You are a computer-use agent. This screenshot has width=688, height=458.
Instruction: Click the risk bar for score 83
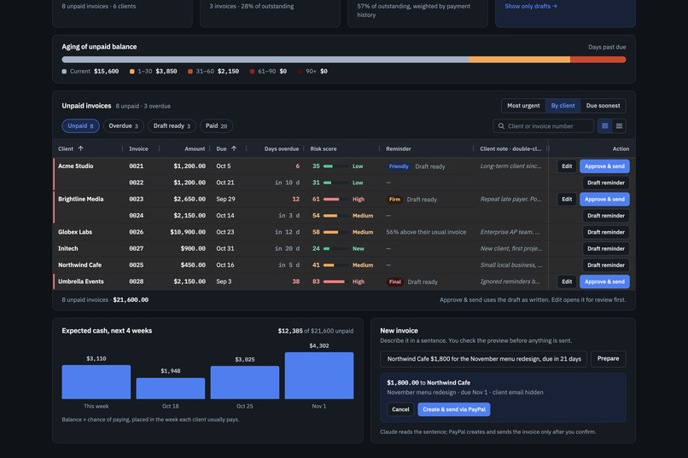coord(335,281)
